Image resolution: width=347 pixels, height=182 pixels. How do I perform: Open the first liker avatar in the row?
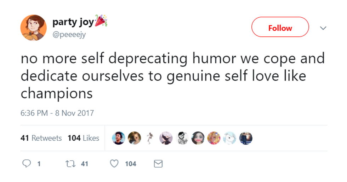(119, 138)
